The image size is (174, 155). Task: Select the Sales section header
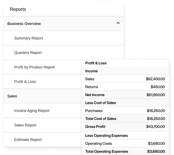42,96
